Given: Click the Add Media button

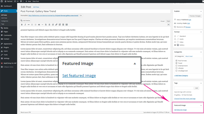Looking at the screenshot, I should pos(25,21).
